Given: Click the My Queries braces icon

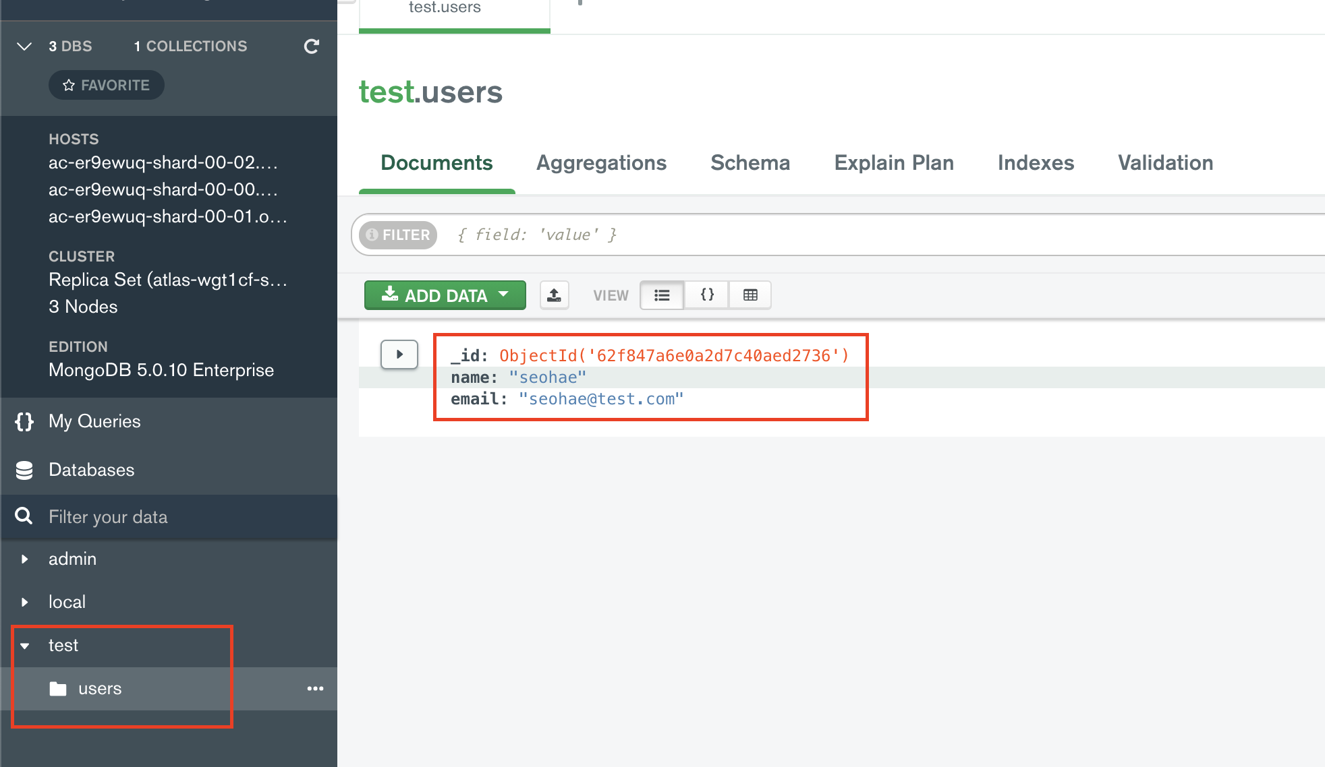Looking at the screenshot, I should (x=24, y=421).
